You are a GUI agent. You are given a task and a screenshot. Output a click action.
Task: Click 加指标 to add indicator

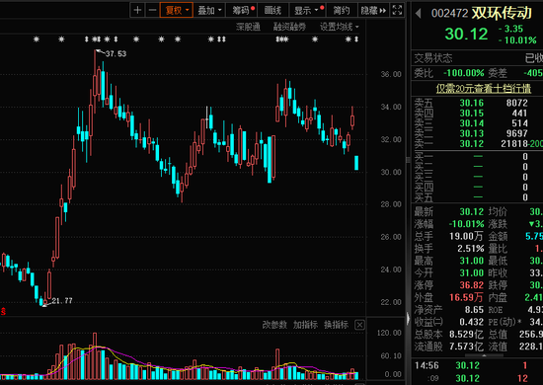pyautogui.click(x=305, y=325)
